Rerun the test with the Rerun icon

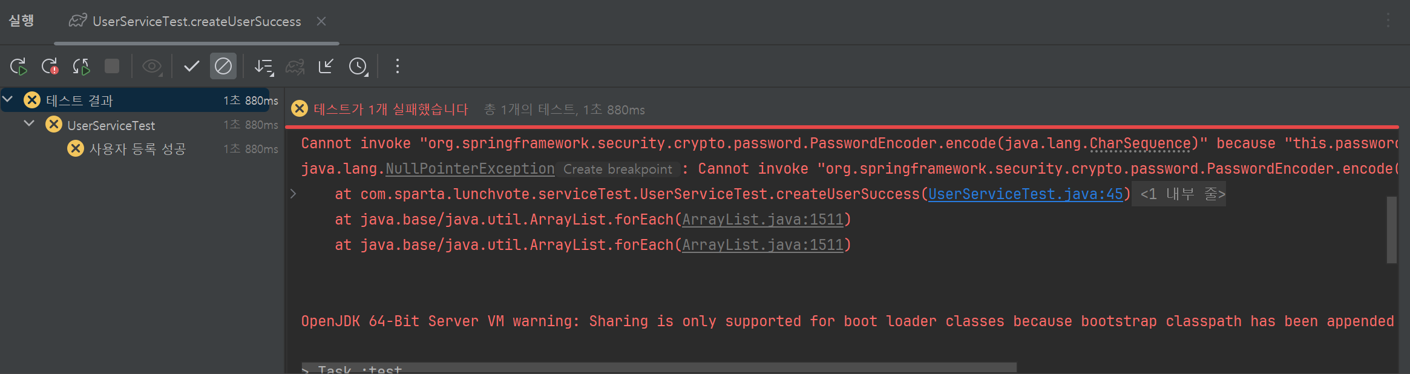19,66
